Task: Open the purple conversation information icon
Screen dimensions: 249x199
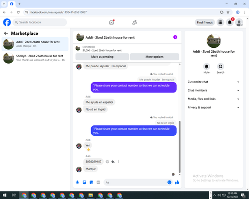Action: pyautogui.click(x=175, y=37)
